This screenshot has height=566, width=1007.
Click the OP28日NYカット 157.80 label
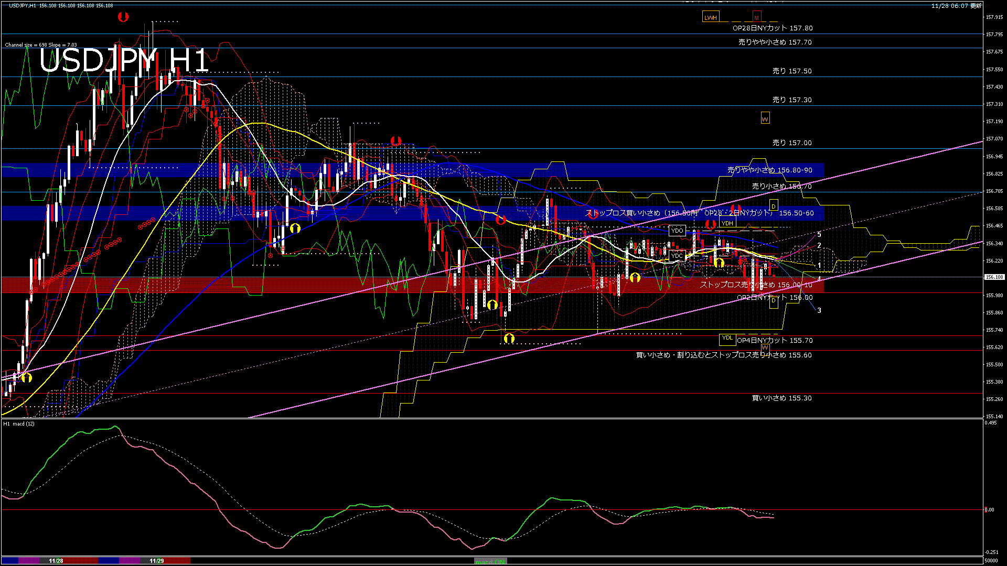(x=772, y=28)
